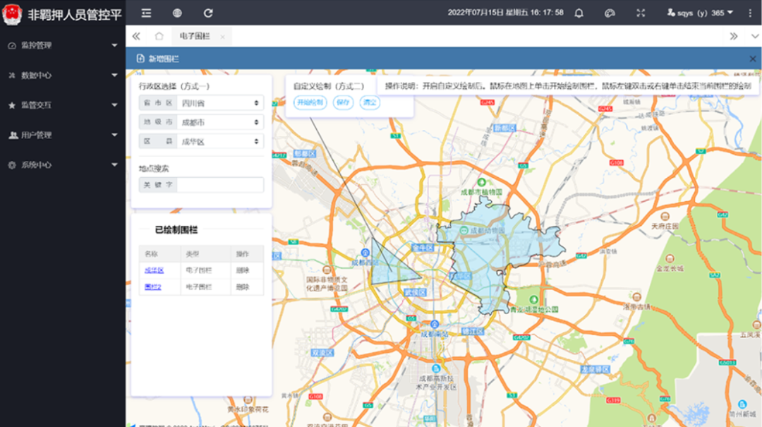Click the refresh icon in top bar

208,13
